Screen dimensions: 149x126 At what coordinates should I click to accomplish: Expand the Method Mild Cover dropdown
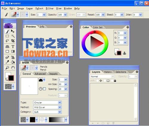(60, 107)
